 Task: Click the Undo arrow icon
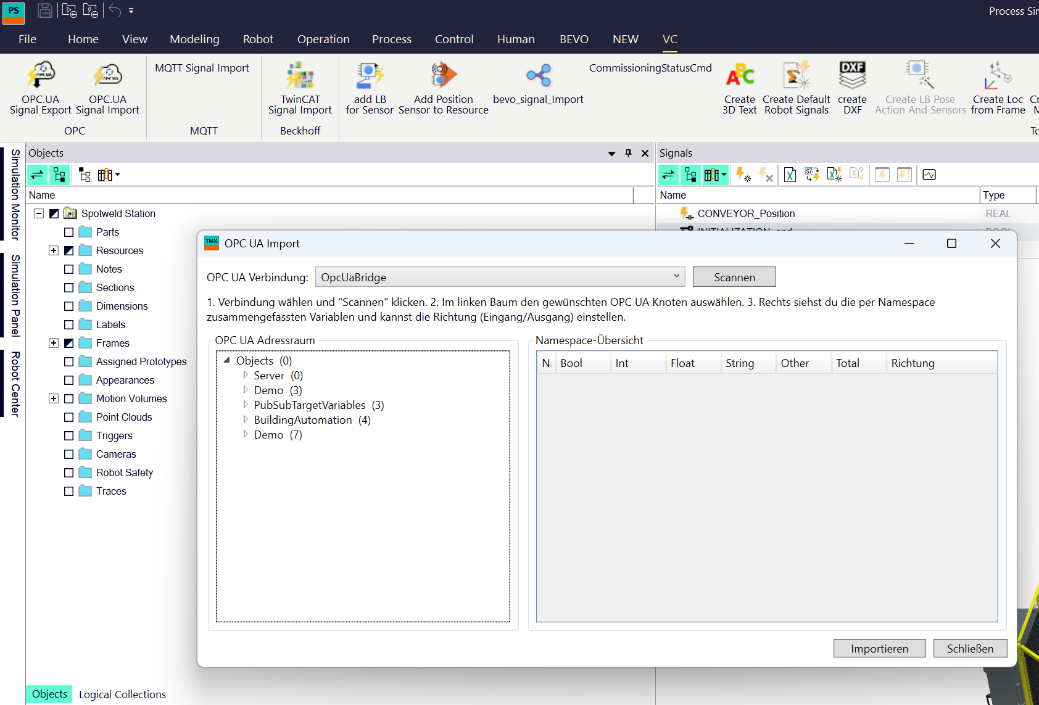[115, 10]
